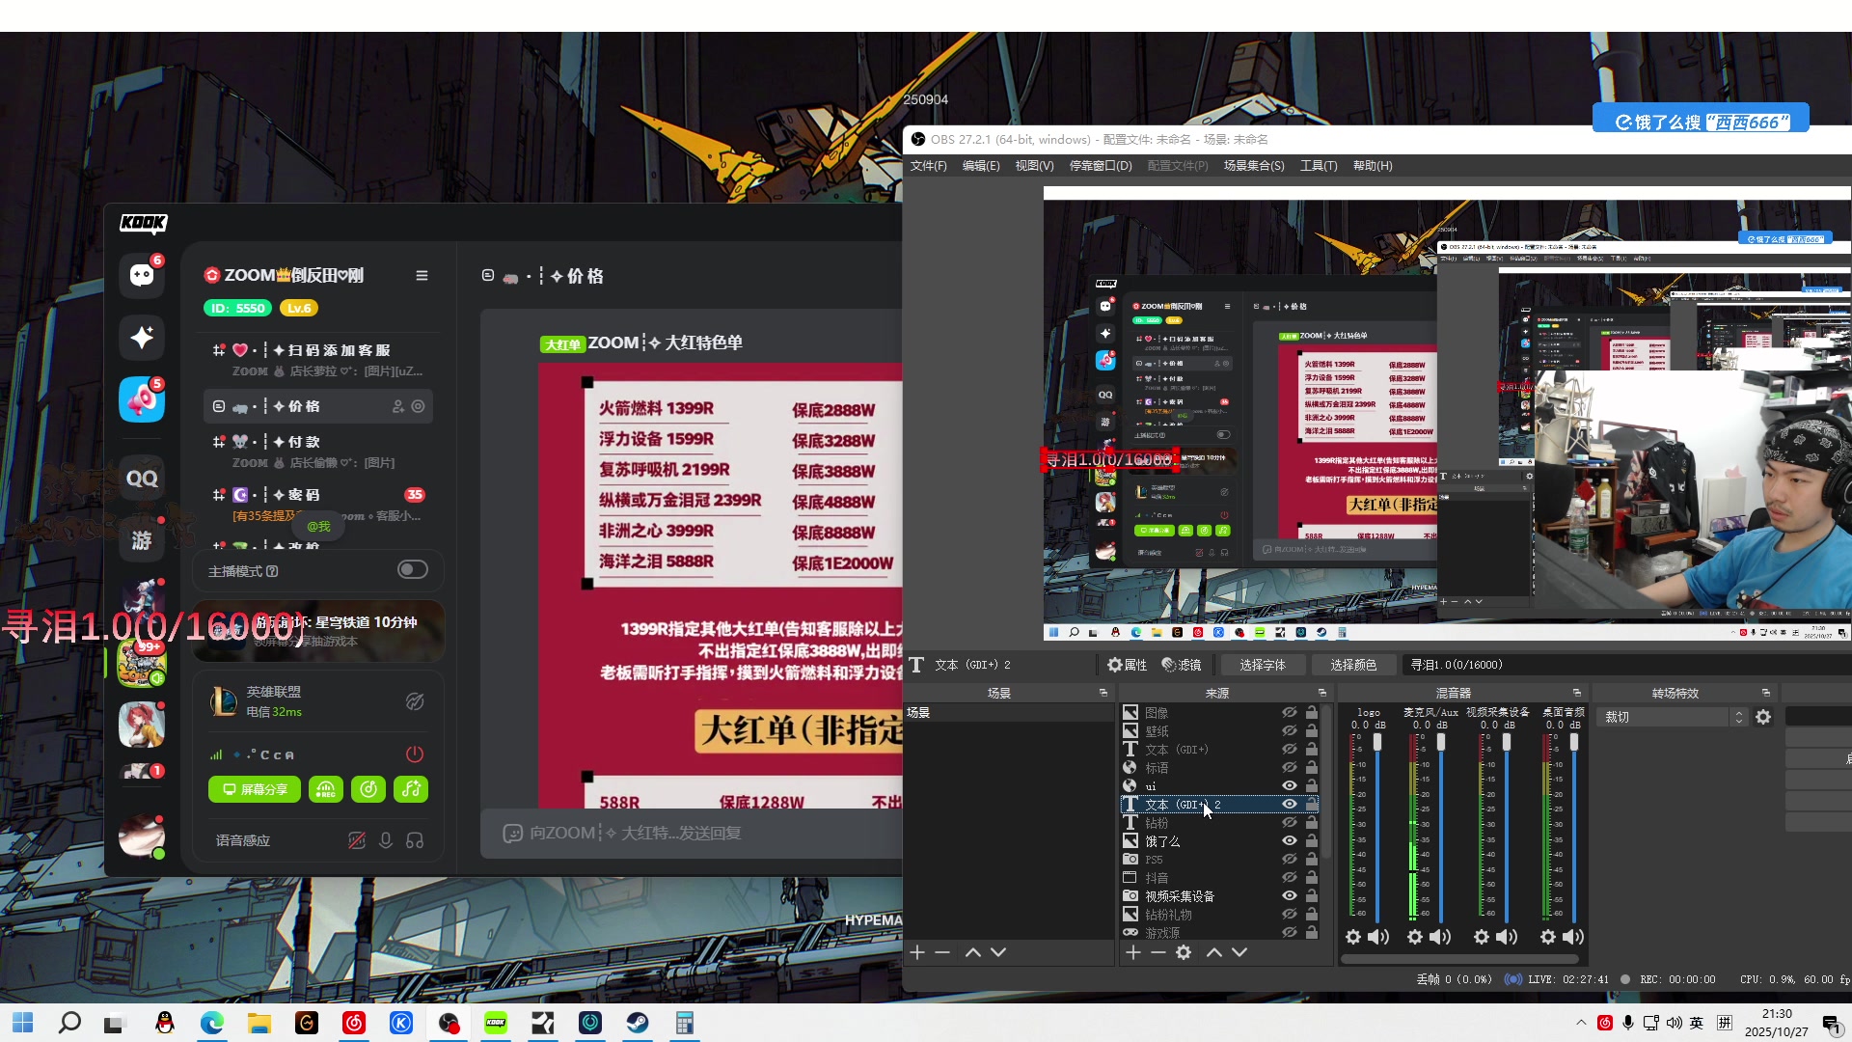Image resolution: width=1852 pixels, height=1042 pixels.
Task: Open the 工具(T) menu
Action: click(1318, 166)
